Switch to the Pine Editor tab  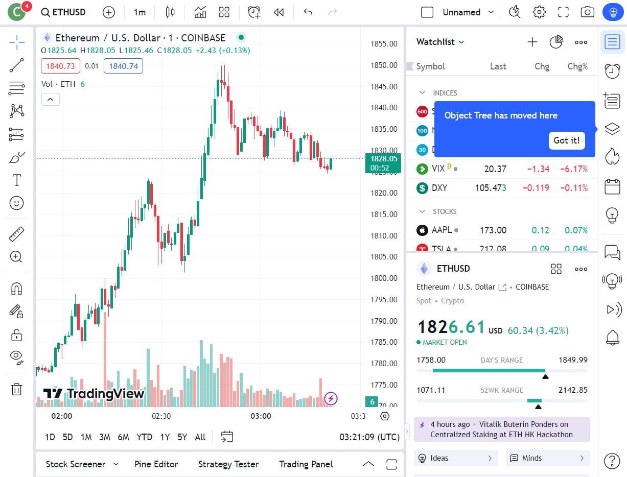[x=156, y=464]
